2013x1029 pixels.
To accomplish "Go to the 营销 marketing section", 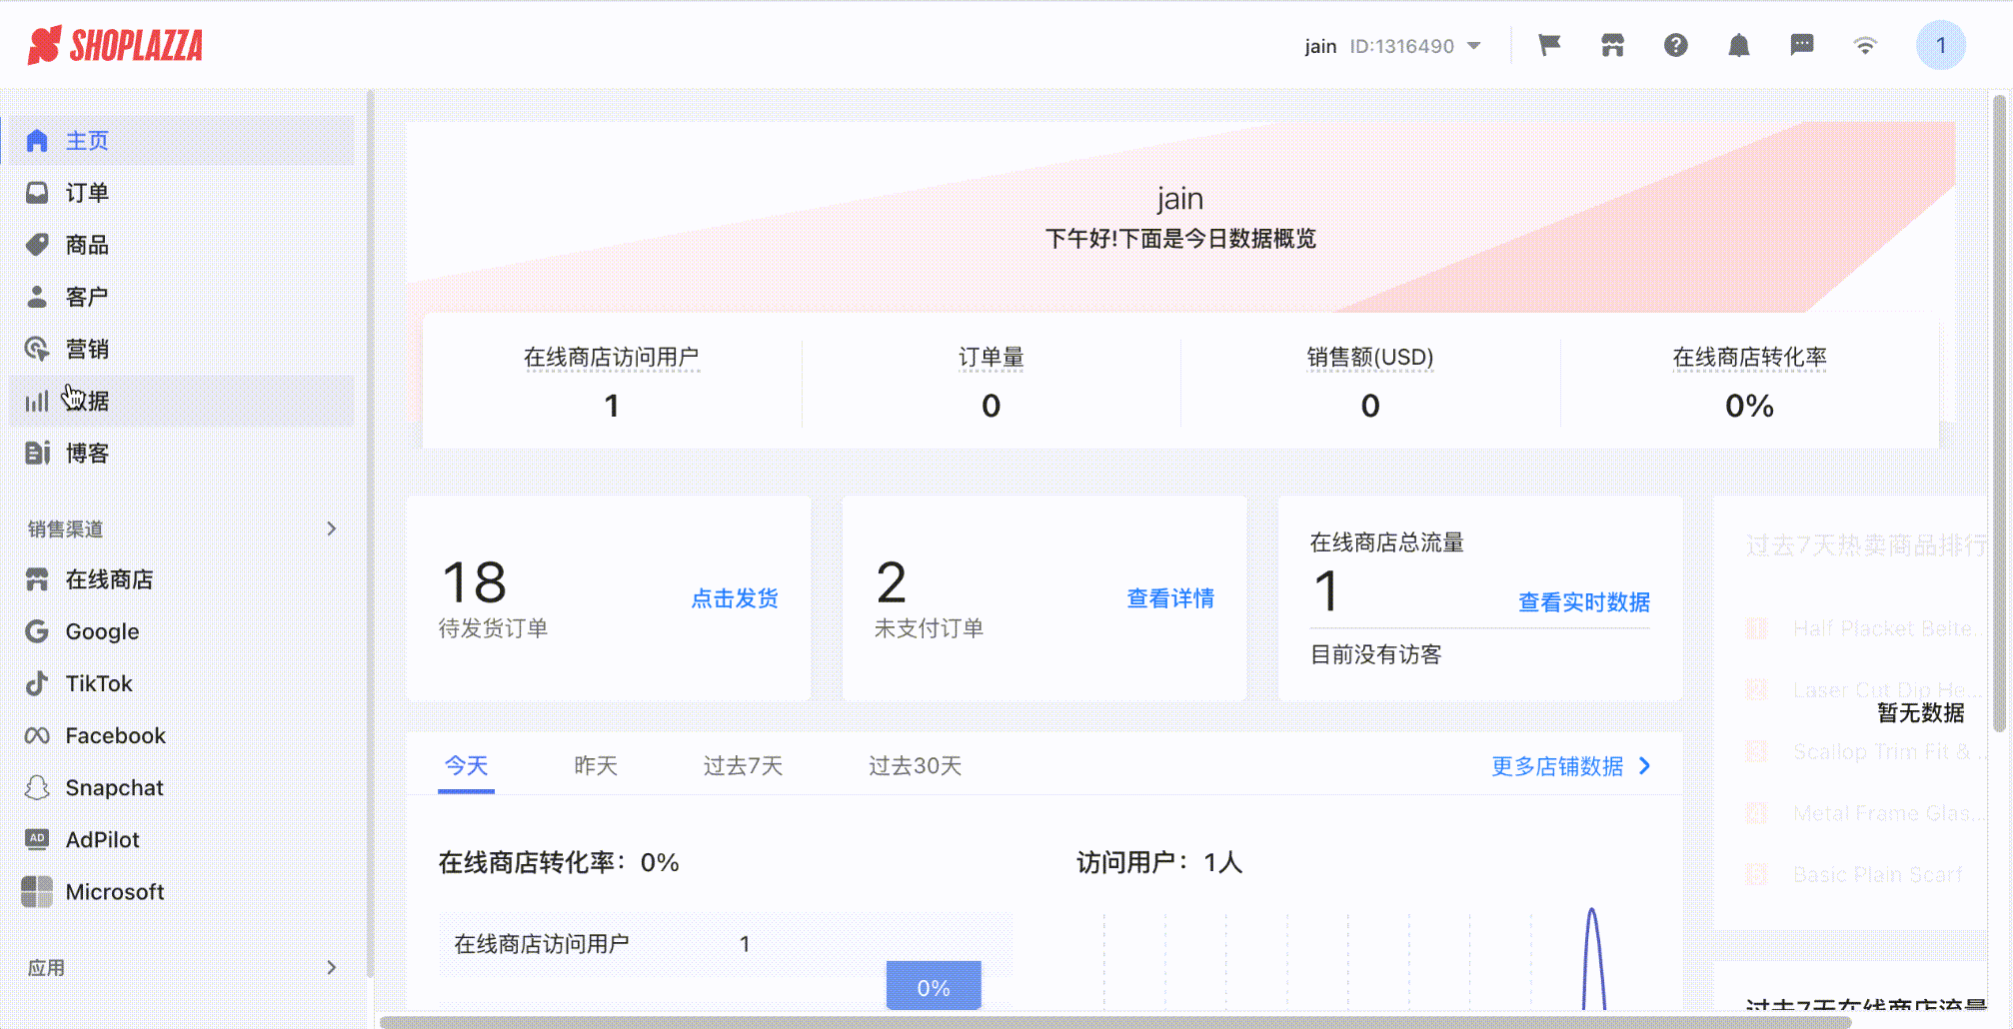I will tap(86, 349).
